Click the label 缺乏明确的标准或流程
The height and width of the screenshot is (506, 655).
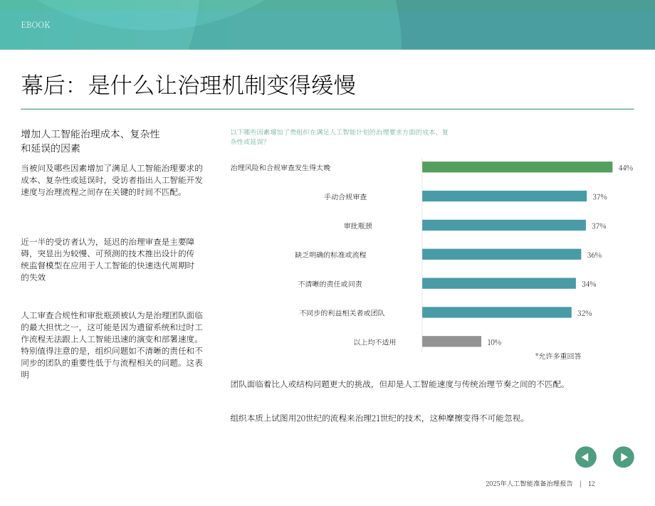point(330,255)
